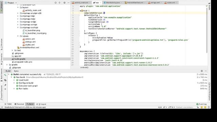
Task: Click the locate-current-file target icon in Project panel
Action: point(56,3)
